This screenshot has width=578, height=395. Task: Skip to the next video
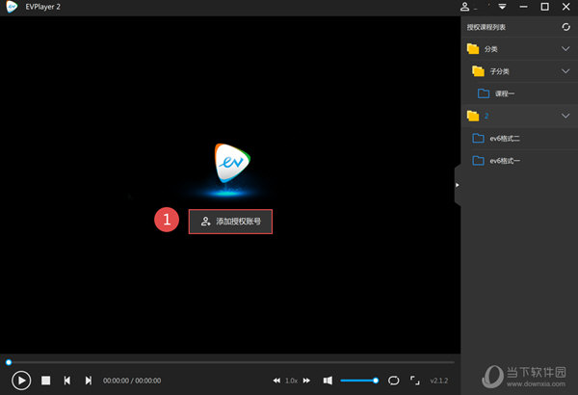[x=89, y=381]
